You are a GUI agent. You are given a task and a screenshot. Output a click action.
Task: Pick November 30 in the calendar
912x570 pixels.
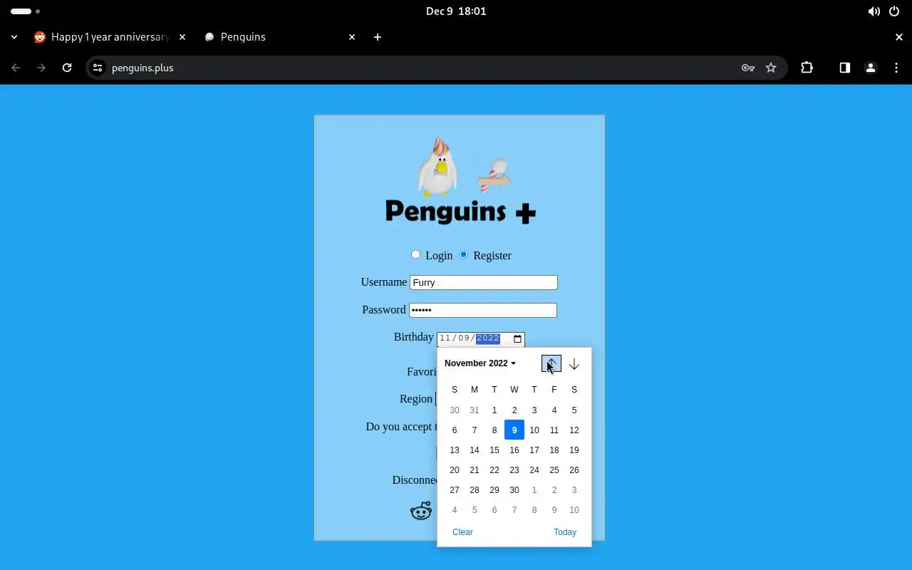point(514,490)
